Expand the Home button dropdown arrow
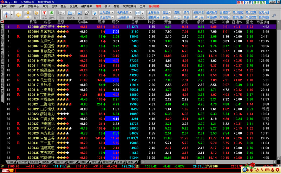Image resolution: width=281 pixels, height=174 pixels. [12, 15]
